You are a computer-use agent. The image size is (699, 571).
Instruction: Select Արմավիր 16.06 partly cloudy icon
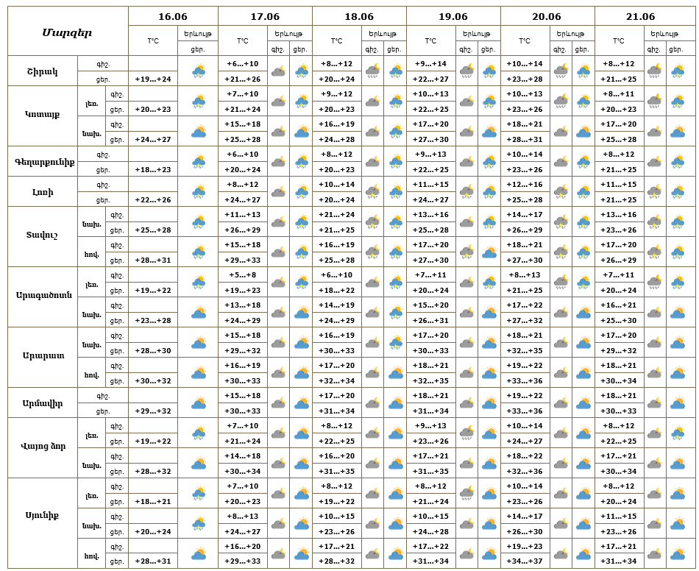coord(199,403)
